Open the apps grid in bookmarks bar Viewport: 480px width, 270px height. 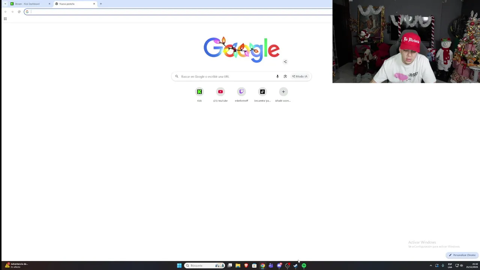[5, 19]
